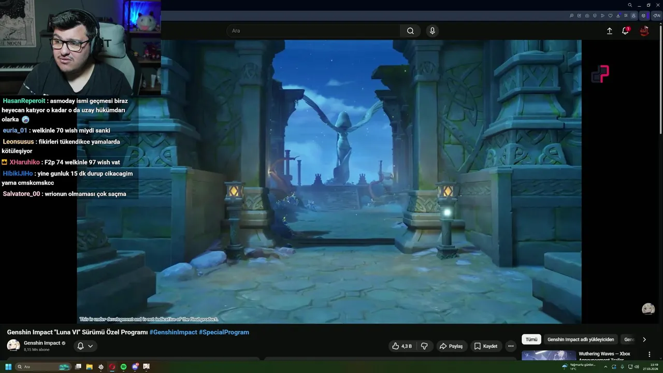Open YouTube notifications bell

(625, 31)
